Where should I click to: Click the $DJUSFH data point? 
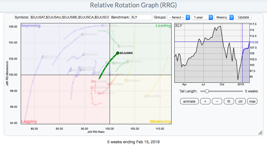(82, 34)
